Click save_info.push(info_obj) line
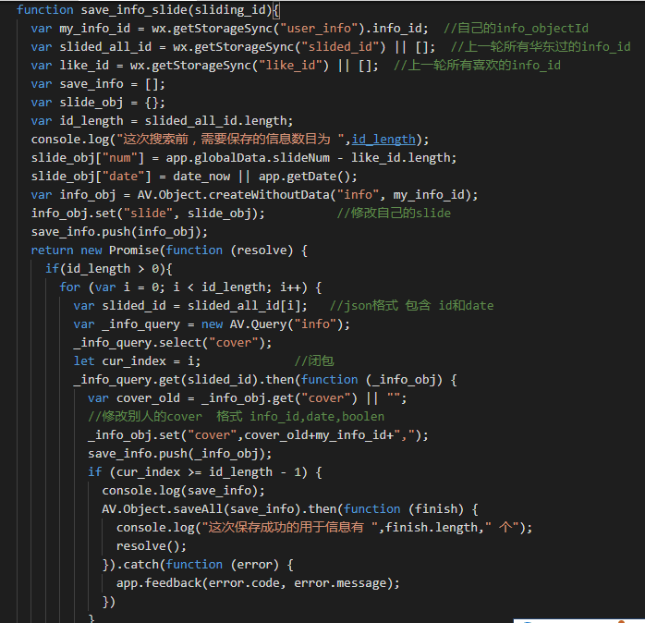The height and width of the screenshot is (623, 645). (x=119, y=232)
